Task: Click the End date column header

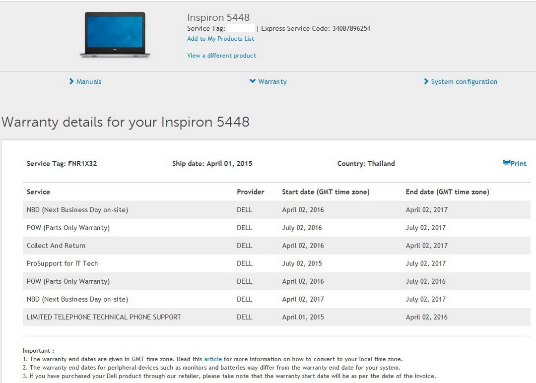Action: click(x=447, y=192)
